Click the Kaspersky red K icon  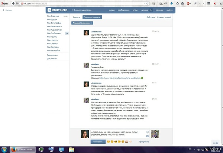215,3
